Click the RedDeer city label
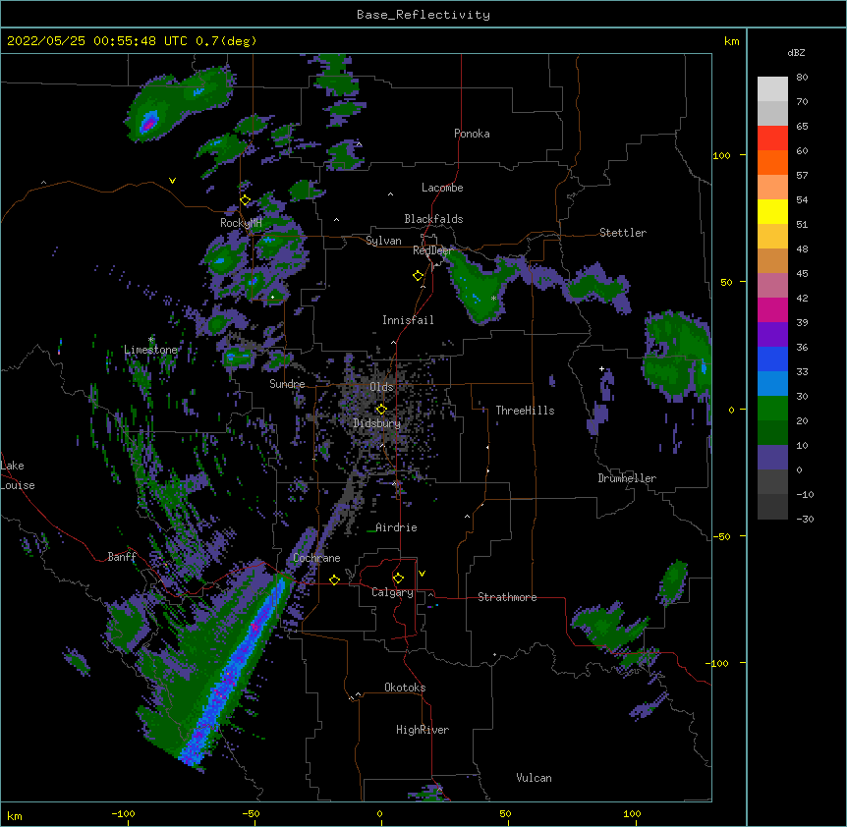This screenshot has height=827, width=847. [432, 250]
